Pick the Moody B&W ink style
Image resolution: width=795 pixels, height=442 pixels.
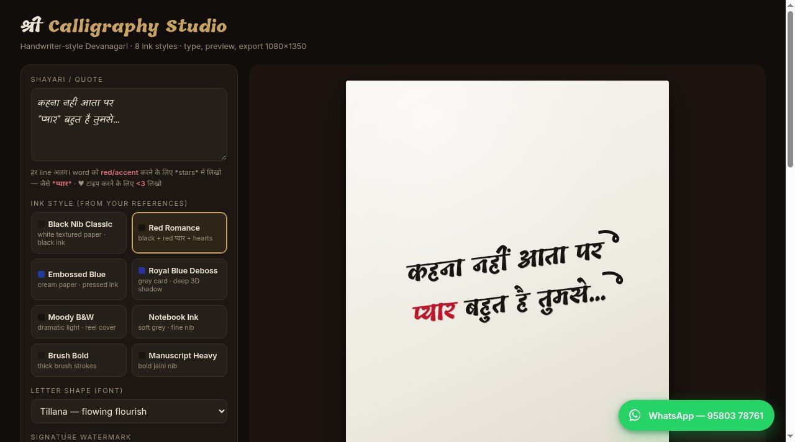[79, 322]
